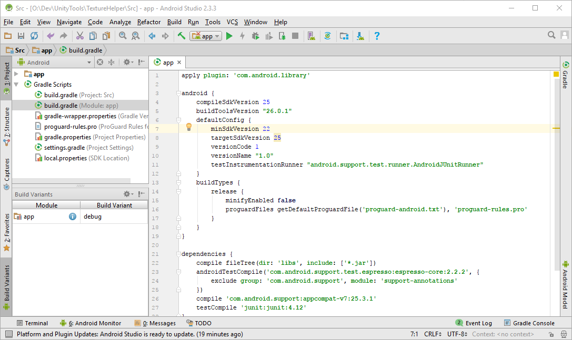Screen dimensions: 572x340
Task: Start debugging 'app' with the bug icon
Action: [255, 36]
